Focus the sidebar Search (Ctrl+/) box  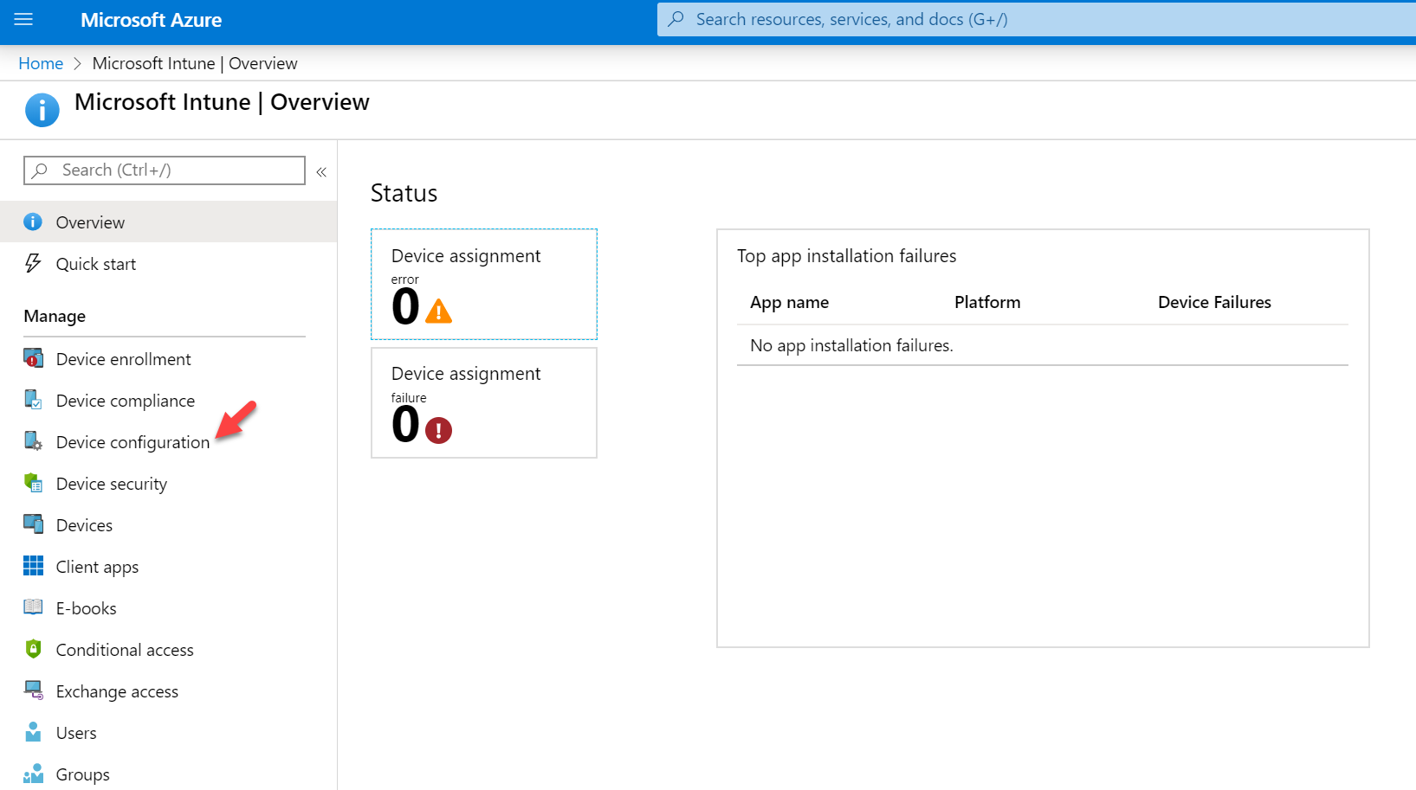click(165, 170)
